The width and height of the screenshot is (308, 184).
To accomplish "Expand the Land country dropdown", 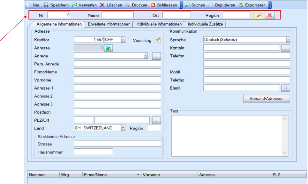I will click(123, 128).
